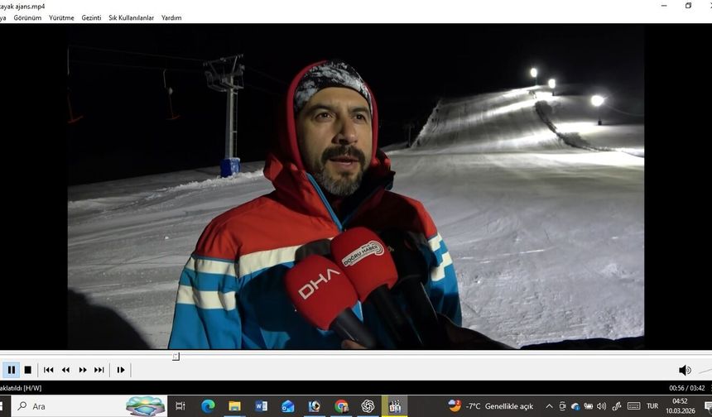Click the active media player taskbar icon
Screen dimensions: 712x417
point(395,406)
